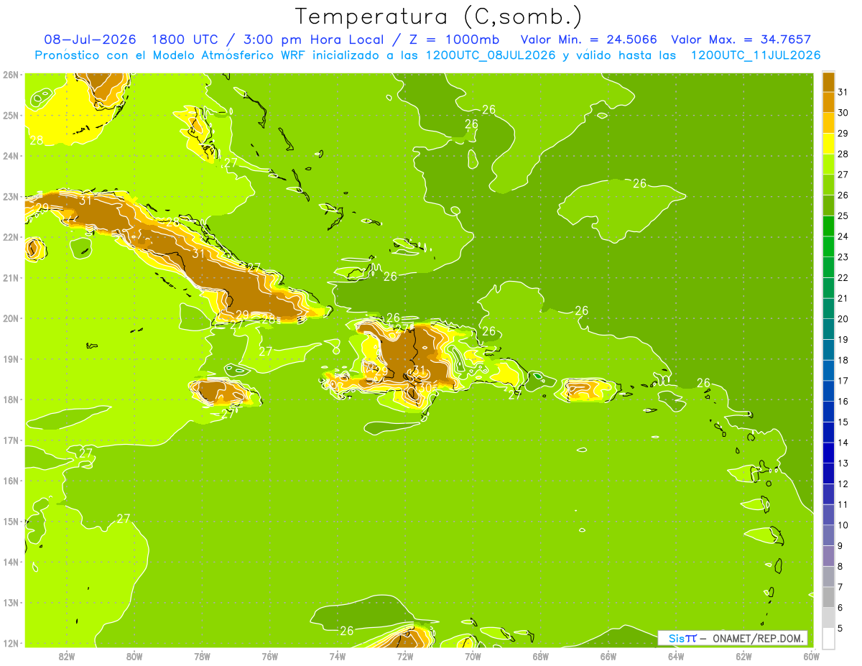Screen dimensions: 862x666
Task: Click the '70W' longitude axis label
Action: pos(473,656)
